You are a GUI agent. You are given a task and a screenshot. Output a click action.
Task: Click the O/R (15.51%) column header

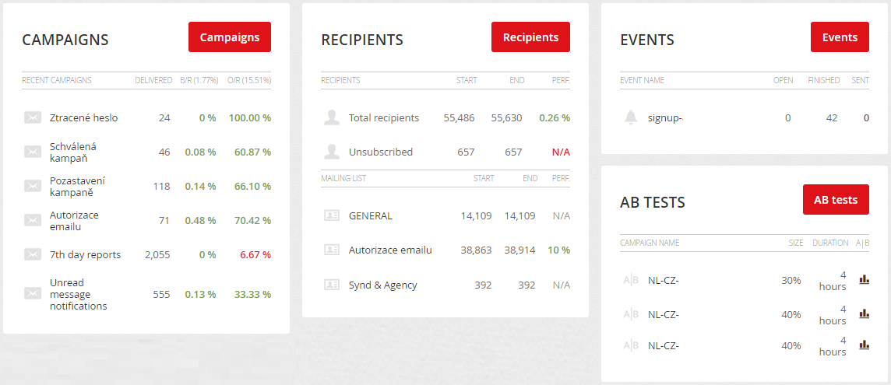coord(249,80)
